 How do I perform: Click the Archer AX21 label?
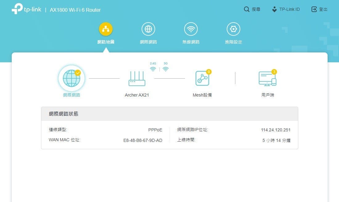pyautogui.click(x=137, y=95)
